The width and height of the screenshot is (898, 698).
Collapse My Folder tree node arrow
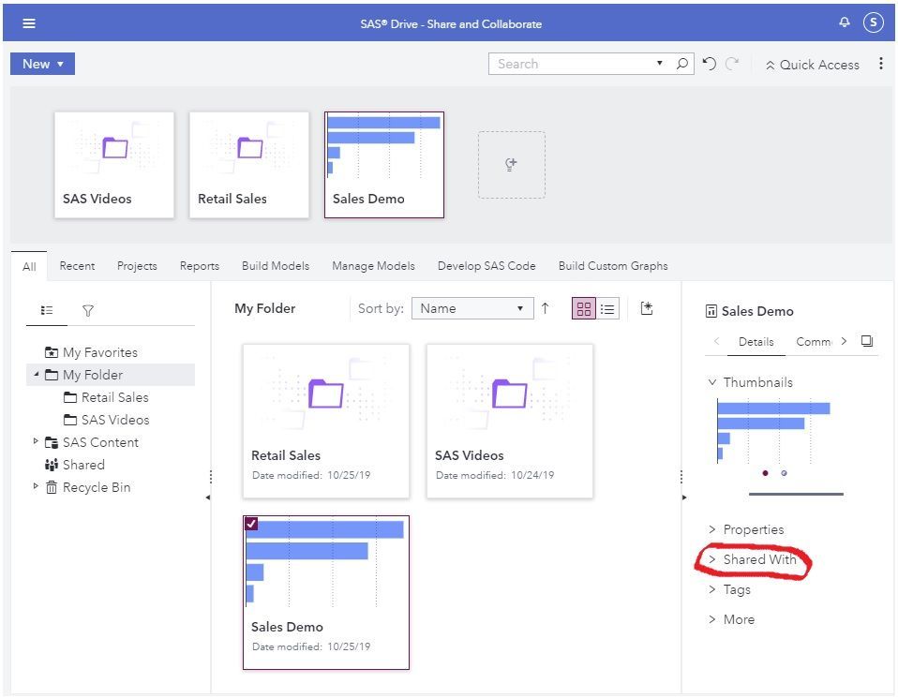click(x=36, y=375)
